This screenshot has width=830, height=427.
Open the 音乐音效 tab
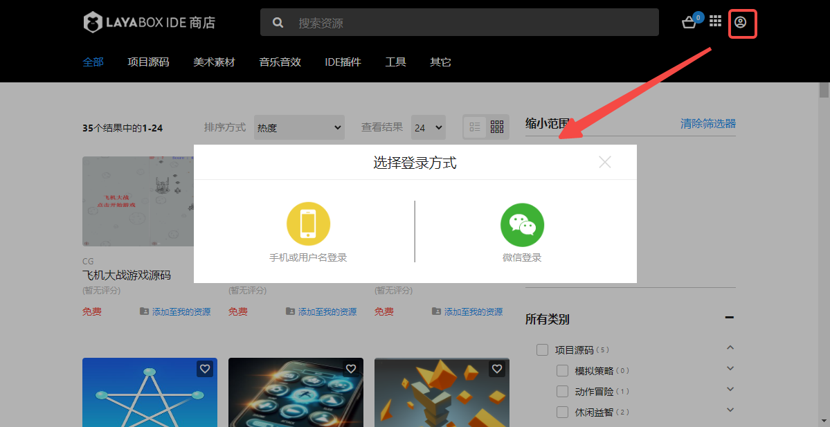pos(280,62)
